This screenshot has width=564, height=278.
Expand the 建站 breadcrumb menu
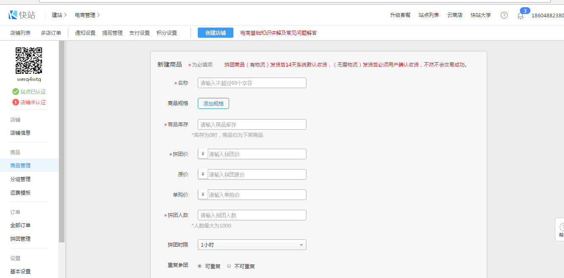tap(59, 15)
